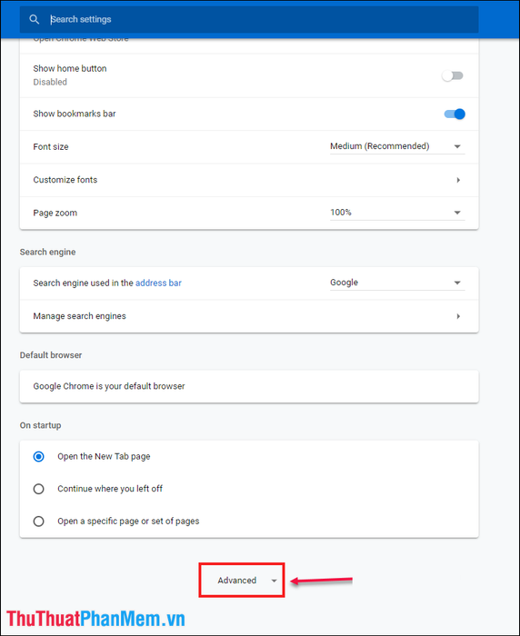Click the search magnifier icon
Image resolution: width=520 pixels, height=636 pixels.
click(x=35, y=19)
